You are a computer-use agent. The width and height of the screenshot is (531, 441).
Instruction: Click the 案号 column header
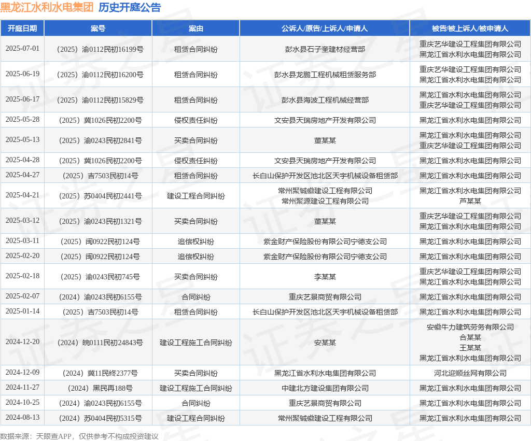coord(98,29)
